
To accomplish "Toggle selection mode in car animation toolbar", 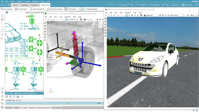I will [127, 15].
